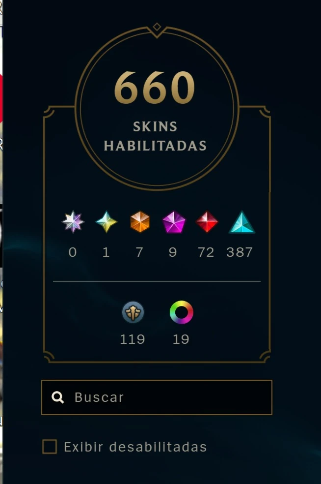Click the 7 count under orange gem
The width and height of the screenshot is (321, 484).
pyautogui.click(x=139, y=252)
